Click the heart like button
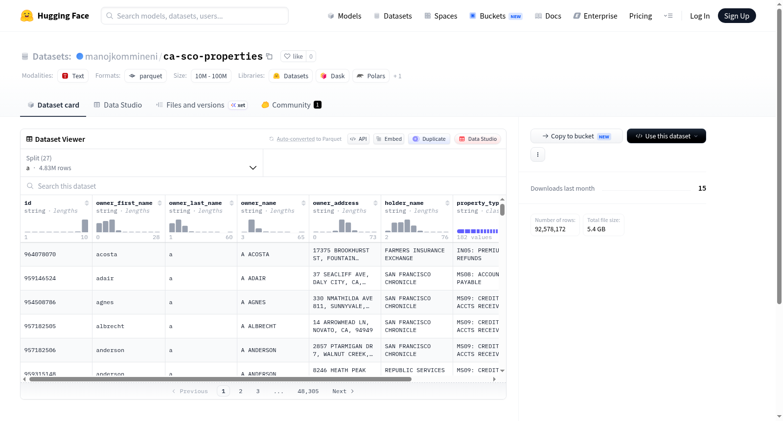Viewport: 783px width, 421px height. point(293,56)
